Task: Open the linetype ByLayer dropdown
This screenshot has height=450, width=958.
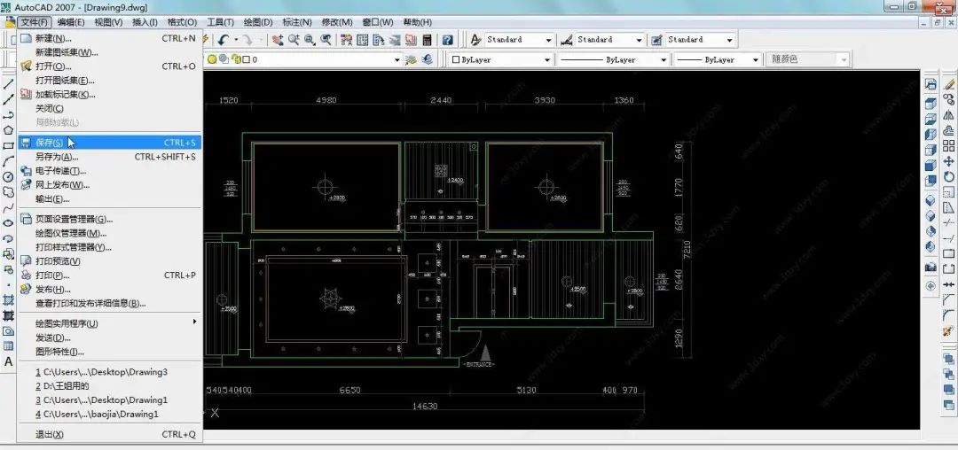Action: pos(664,59)
